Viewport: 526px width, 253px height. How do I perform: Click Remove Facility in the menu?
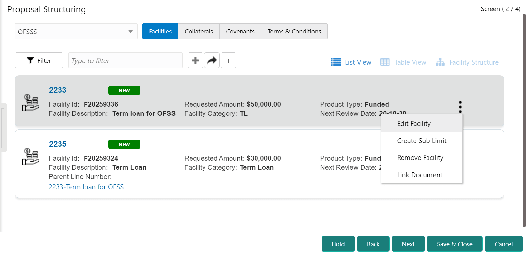coord(420,158)
